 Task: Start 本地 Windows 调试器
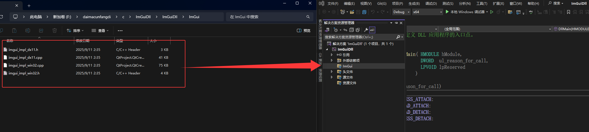[465, 12]
